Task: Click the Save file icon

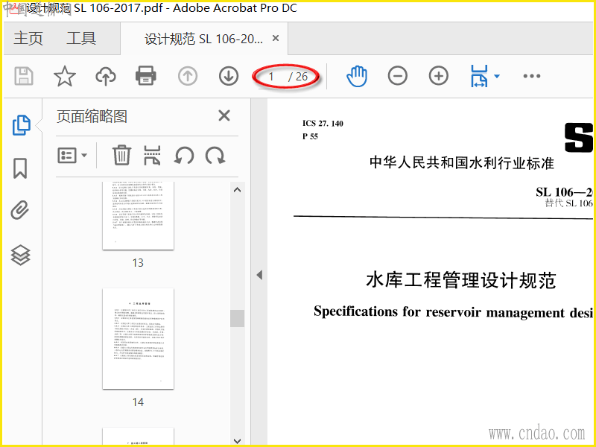Action: pos(24,76)
